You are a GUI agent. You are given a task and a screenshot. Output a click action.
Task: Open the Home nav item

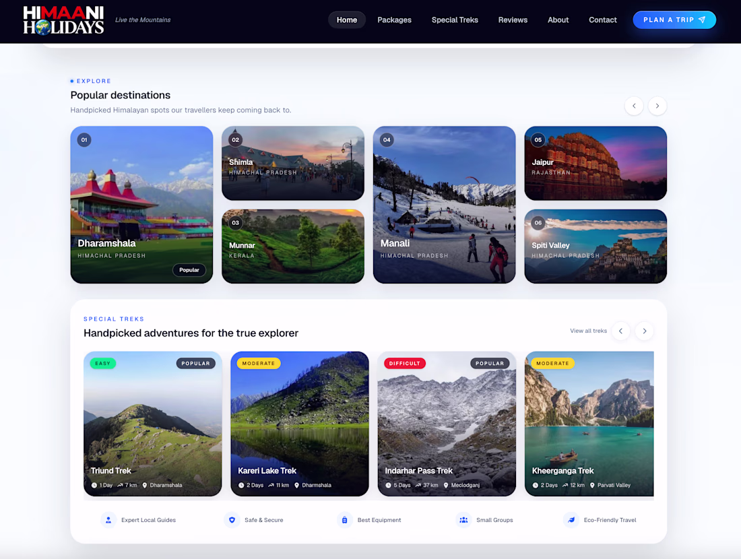(x=347, y=20)
